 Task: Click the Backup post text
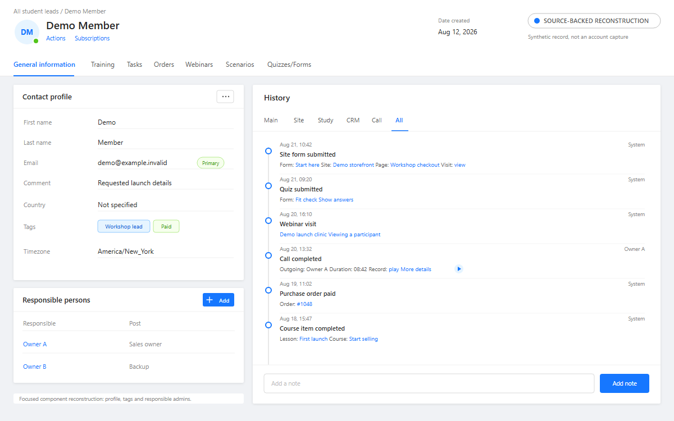coord(139,367)
